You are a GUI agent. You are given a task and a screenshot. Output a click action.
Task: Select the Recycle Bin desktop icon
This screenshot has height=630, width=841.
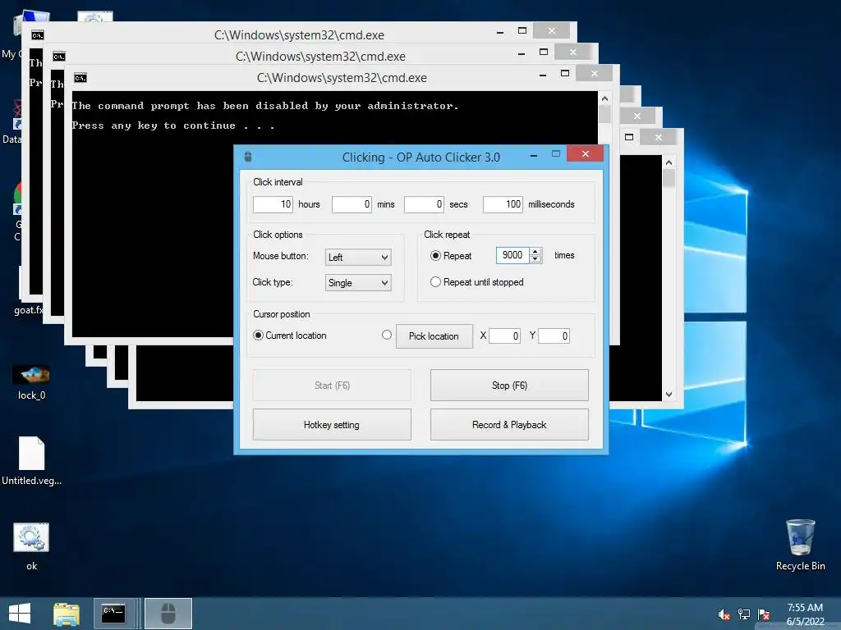(x=800, y=545)
